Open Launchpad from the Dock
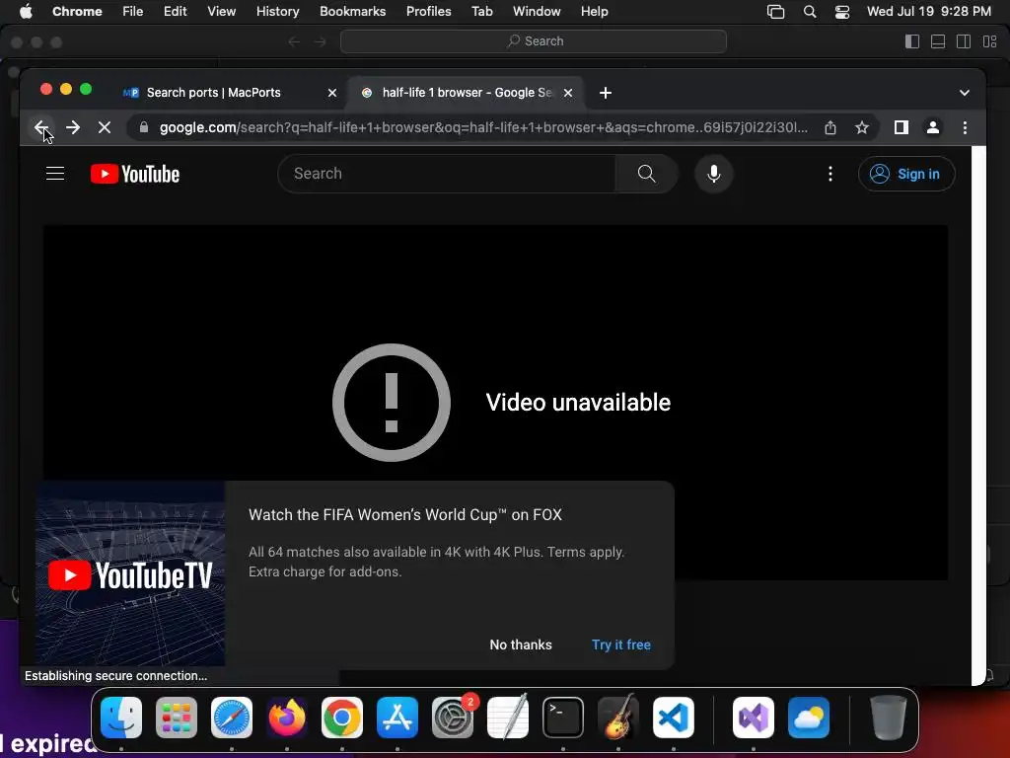The height and width of the screenshot is (758, 1010). pos(177,718)
